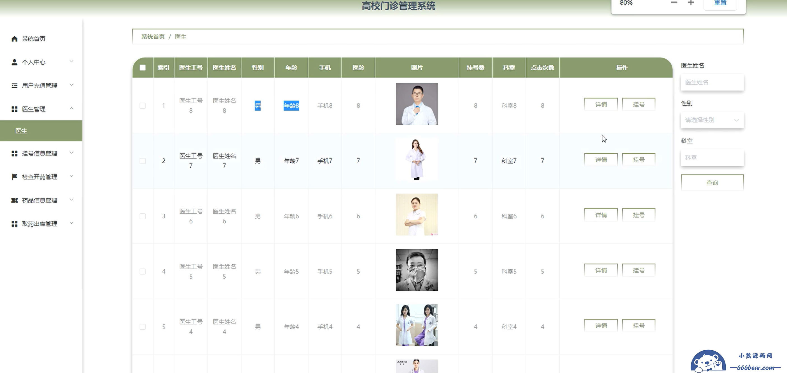
Task: Click into the 科室 search field
Action: pyautogui.click(x=712, y=158)
